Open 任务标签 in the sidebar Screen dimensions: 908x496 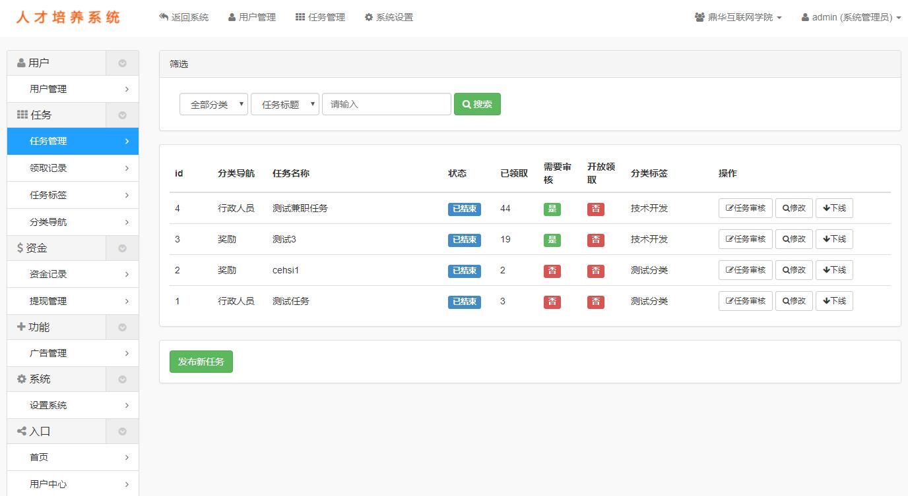pyautogui.click(x=73, y=195)
